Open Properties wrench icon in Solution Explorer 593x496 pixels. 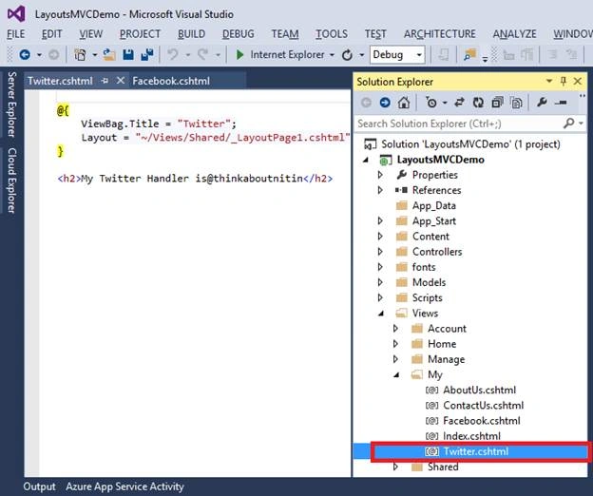coord(542,102)
